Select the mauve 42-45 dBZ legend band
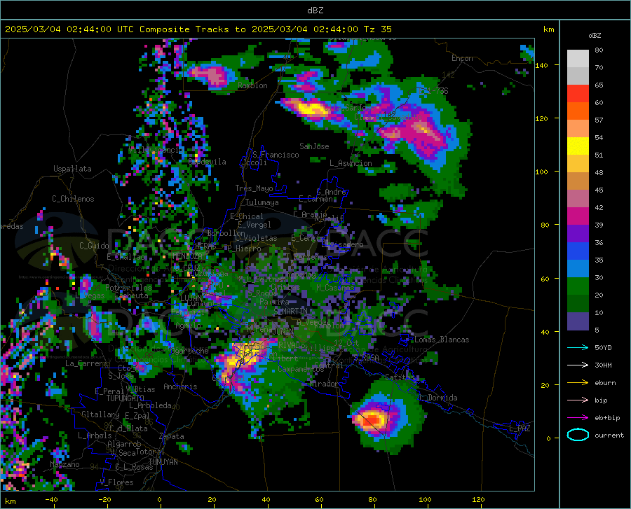631x509 pixels. (x=578, y=199)
